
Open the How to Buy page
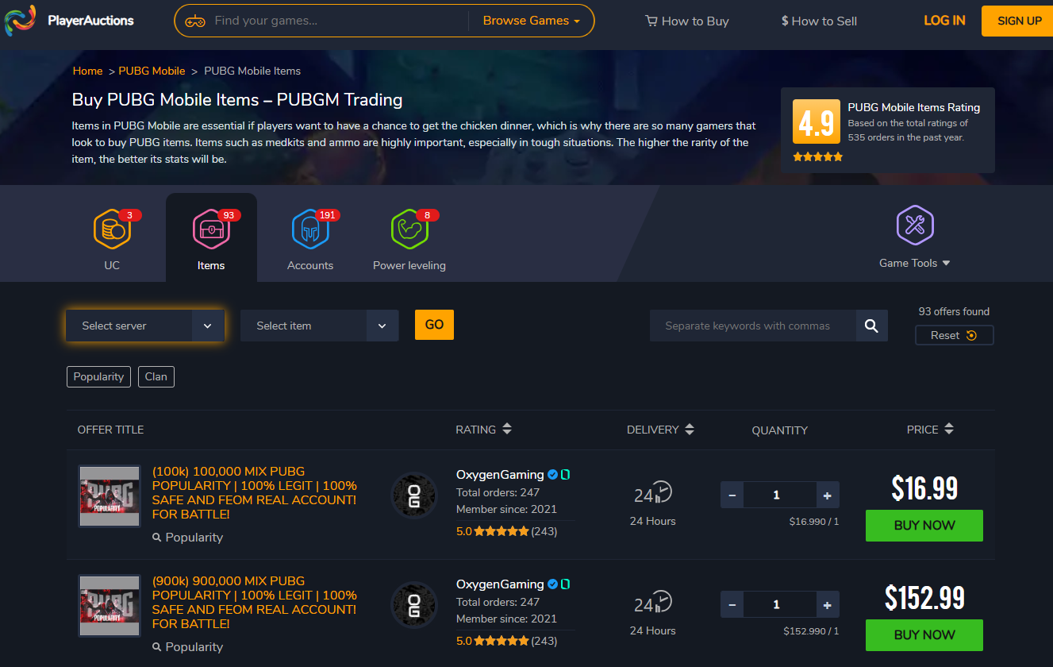tap(687, 21)
